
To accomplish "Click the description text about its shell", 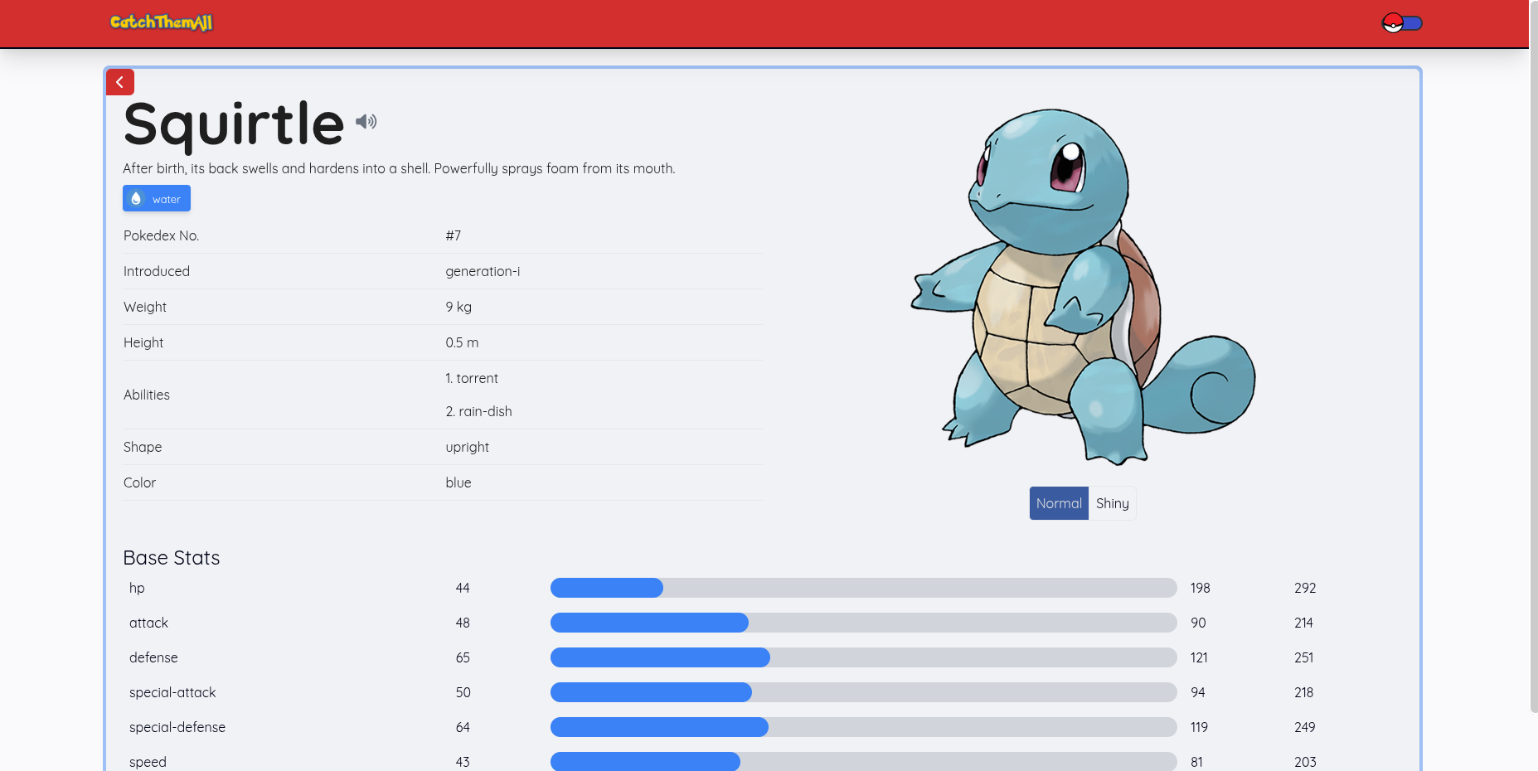I will click(x=399, y=168).
